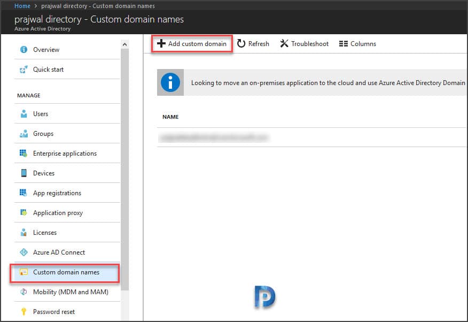
Task: Click the Devices phone icon
Action: point(24,173)
